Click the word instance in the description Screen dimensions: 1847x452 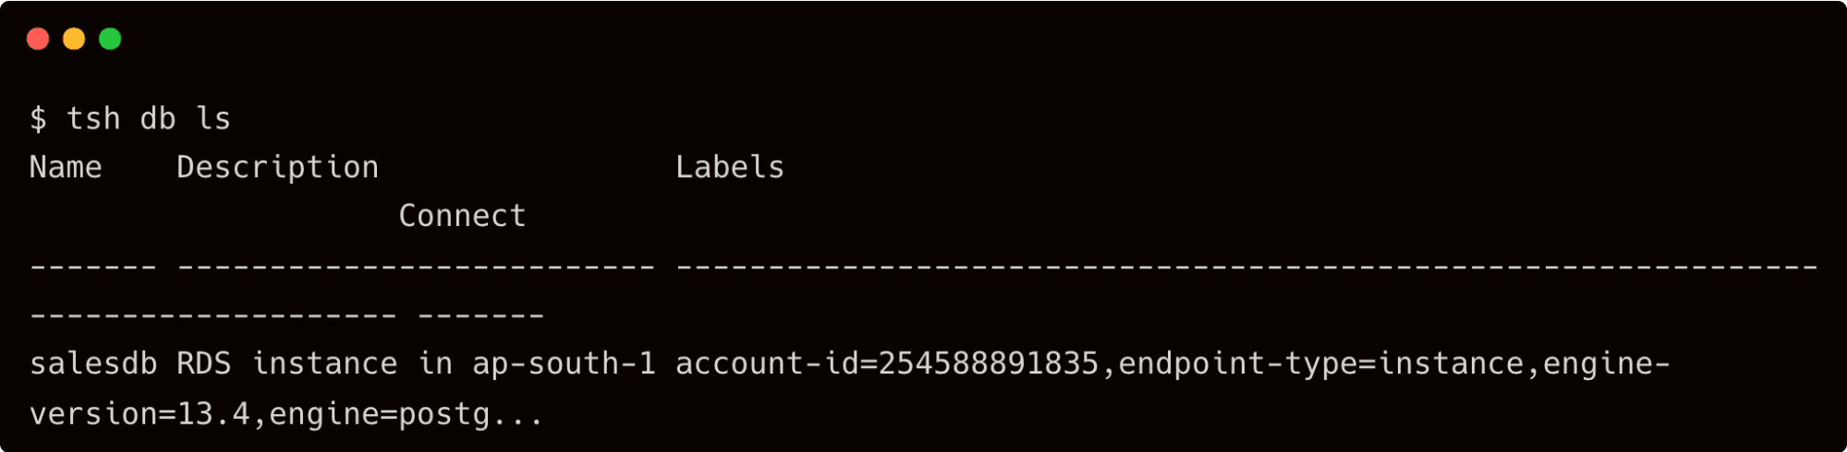pyautogui.click(x=324, y=363)
